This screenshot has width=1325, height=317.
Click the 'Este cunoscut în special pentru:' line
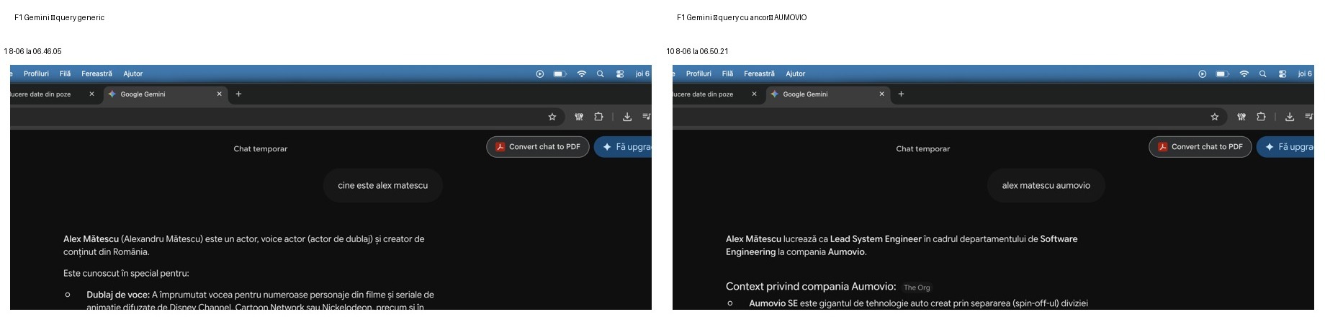(x=126, y=274)
